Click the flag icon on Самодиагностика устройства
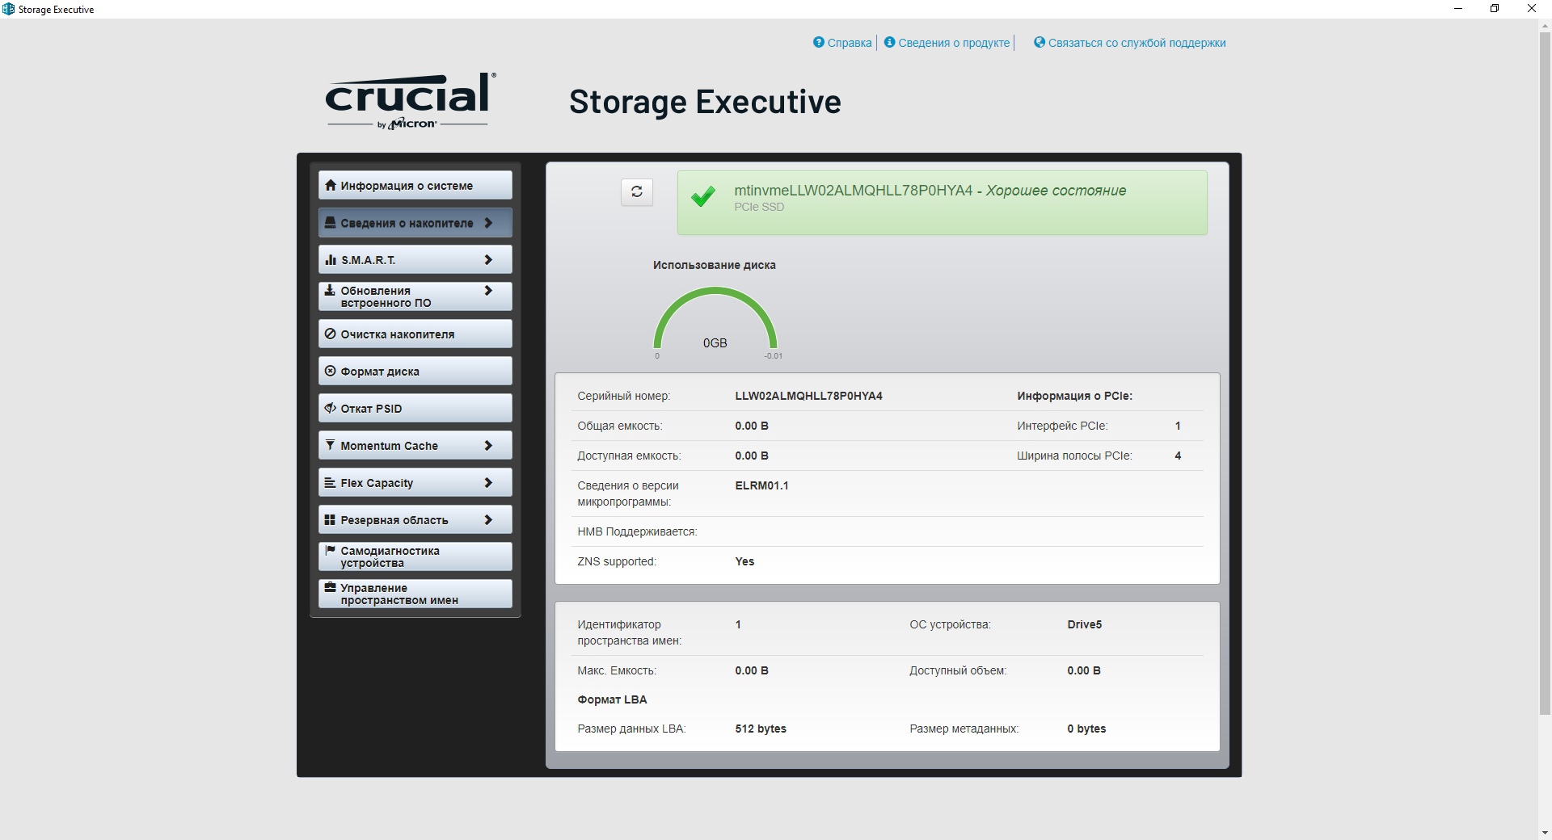Viewport: 1552px width, 840px height. click(330, 550)
